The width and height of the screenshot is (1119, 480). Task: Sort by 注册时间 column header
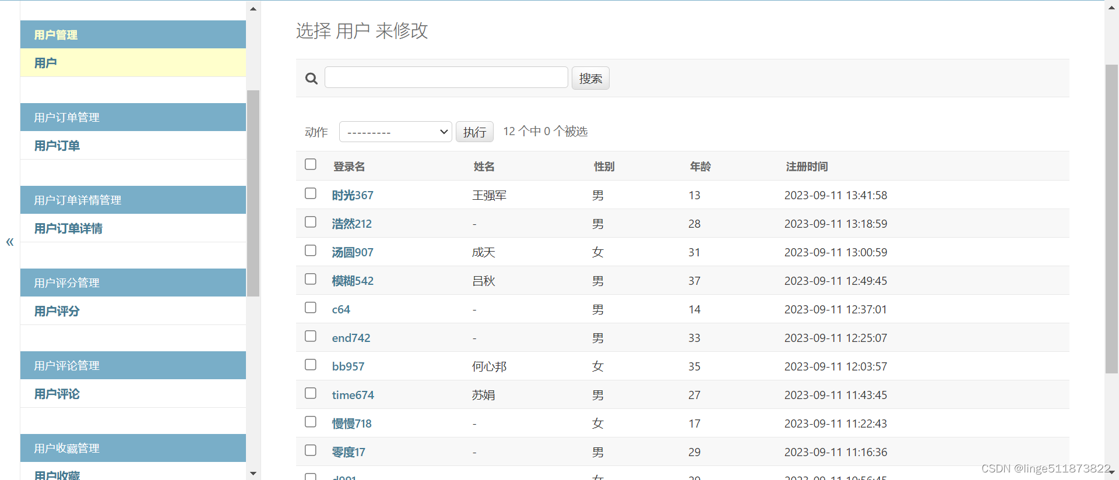(x=807, y=167)
